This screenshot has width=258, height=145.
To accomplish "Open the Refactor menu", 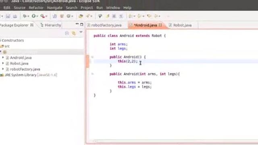I will click(36, 8).
